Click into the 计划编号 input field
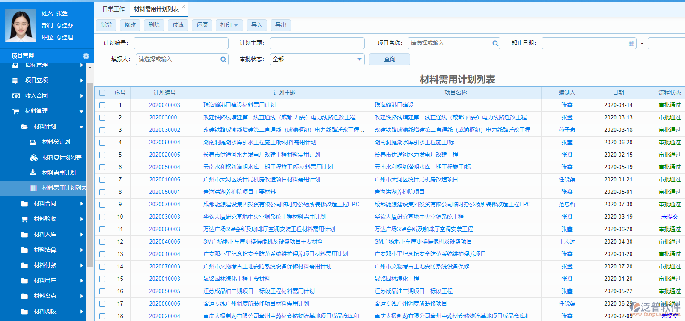Screen dimensions: 685x321 coord(181,43)
